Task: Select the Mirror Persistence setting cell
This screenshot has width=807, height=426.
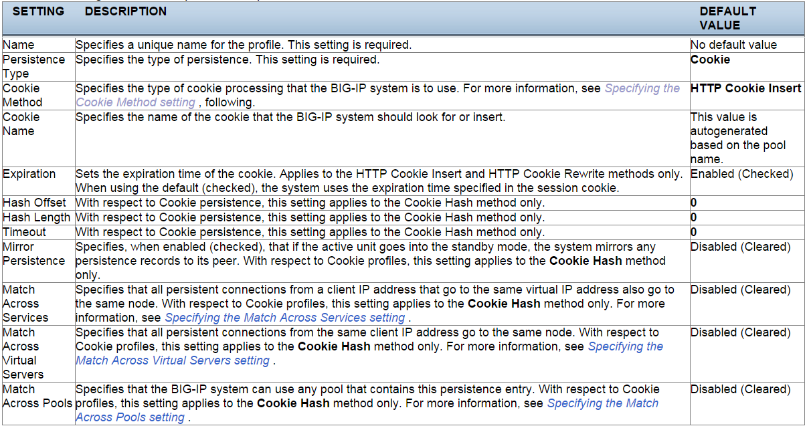Action: pos(33,253)
